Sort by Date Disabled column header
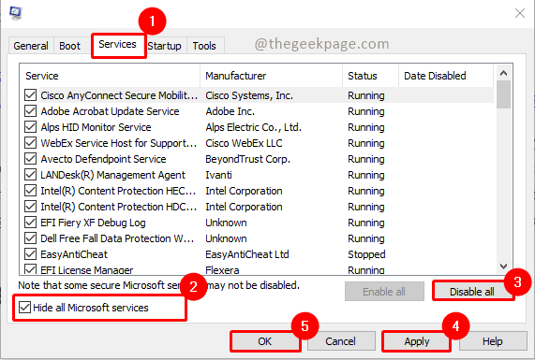The width and height of the screenshot is (535, 360). (446, 76)
